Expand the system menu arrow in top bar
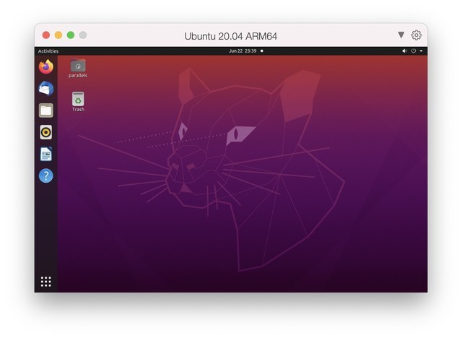462x338 pixels. 422,51
